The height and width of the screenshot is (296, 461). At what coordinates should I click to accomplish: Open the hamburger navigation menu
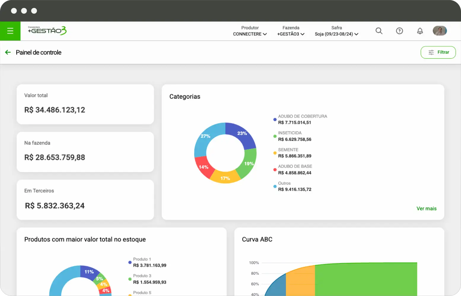[10, 31]
